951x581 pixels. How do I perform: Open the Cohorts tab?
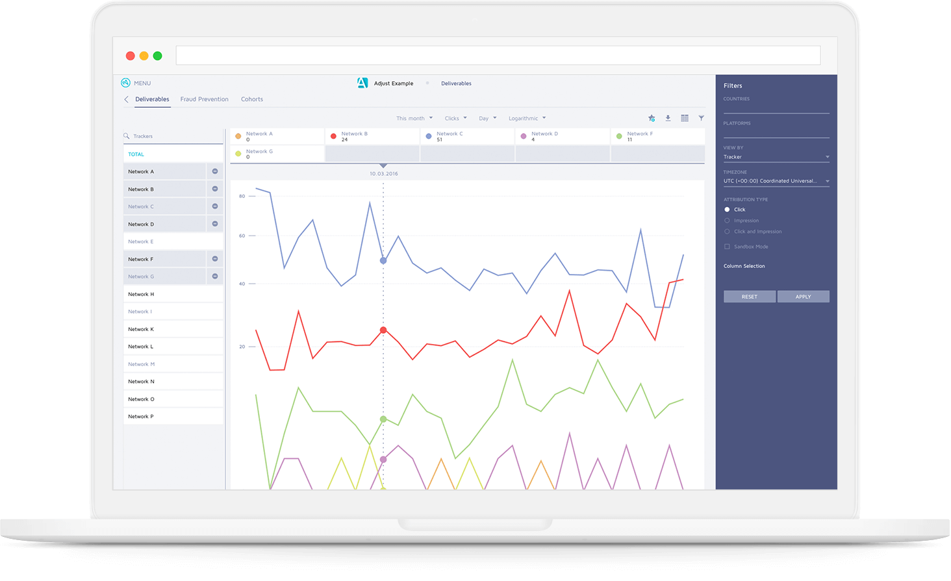point(252,99)
